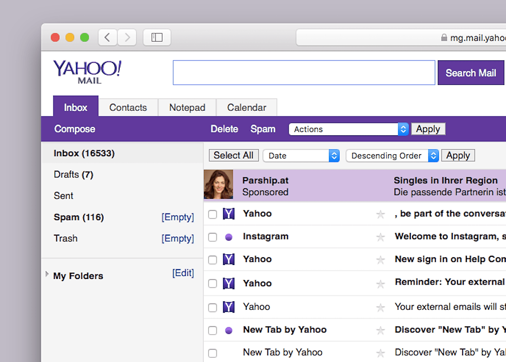Open the Calendar tab
506x362 pixels.
[x=246, y=107]
